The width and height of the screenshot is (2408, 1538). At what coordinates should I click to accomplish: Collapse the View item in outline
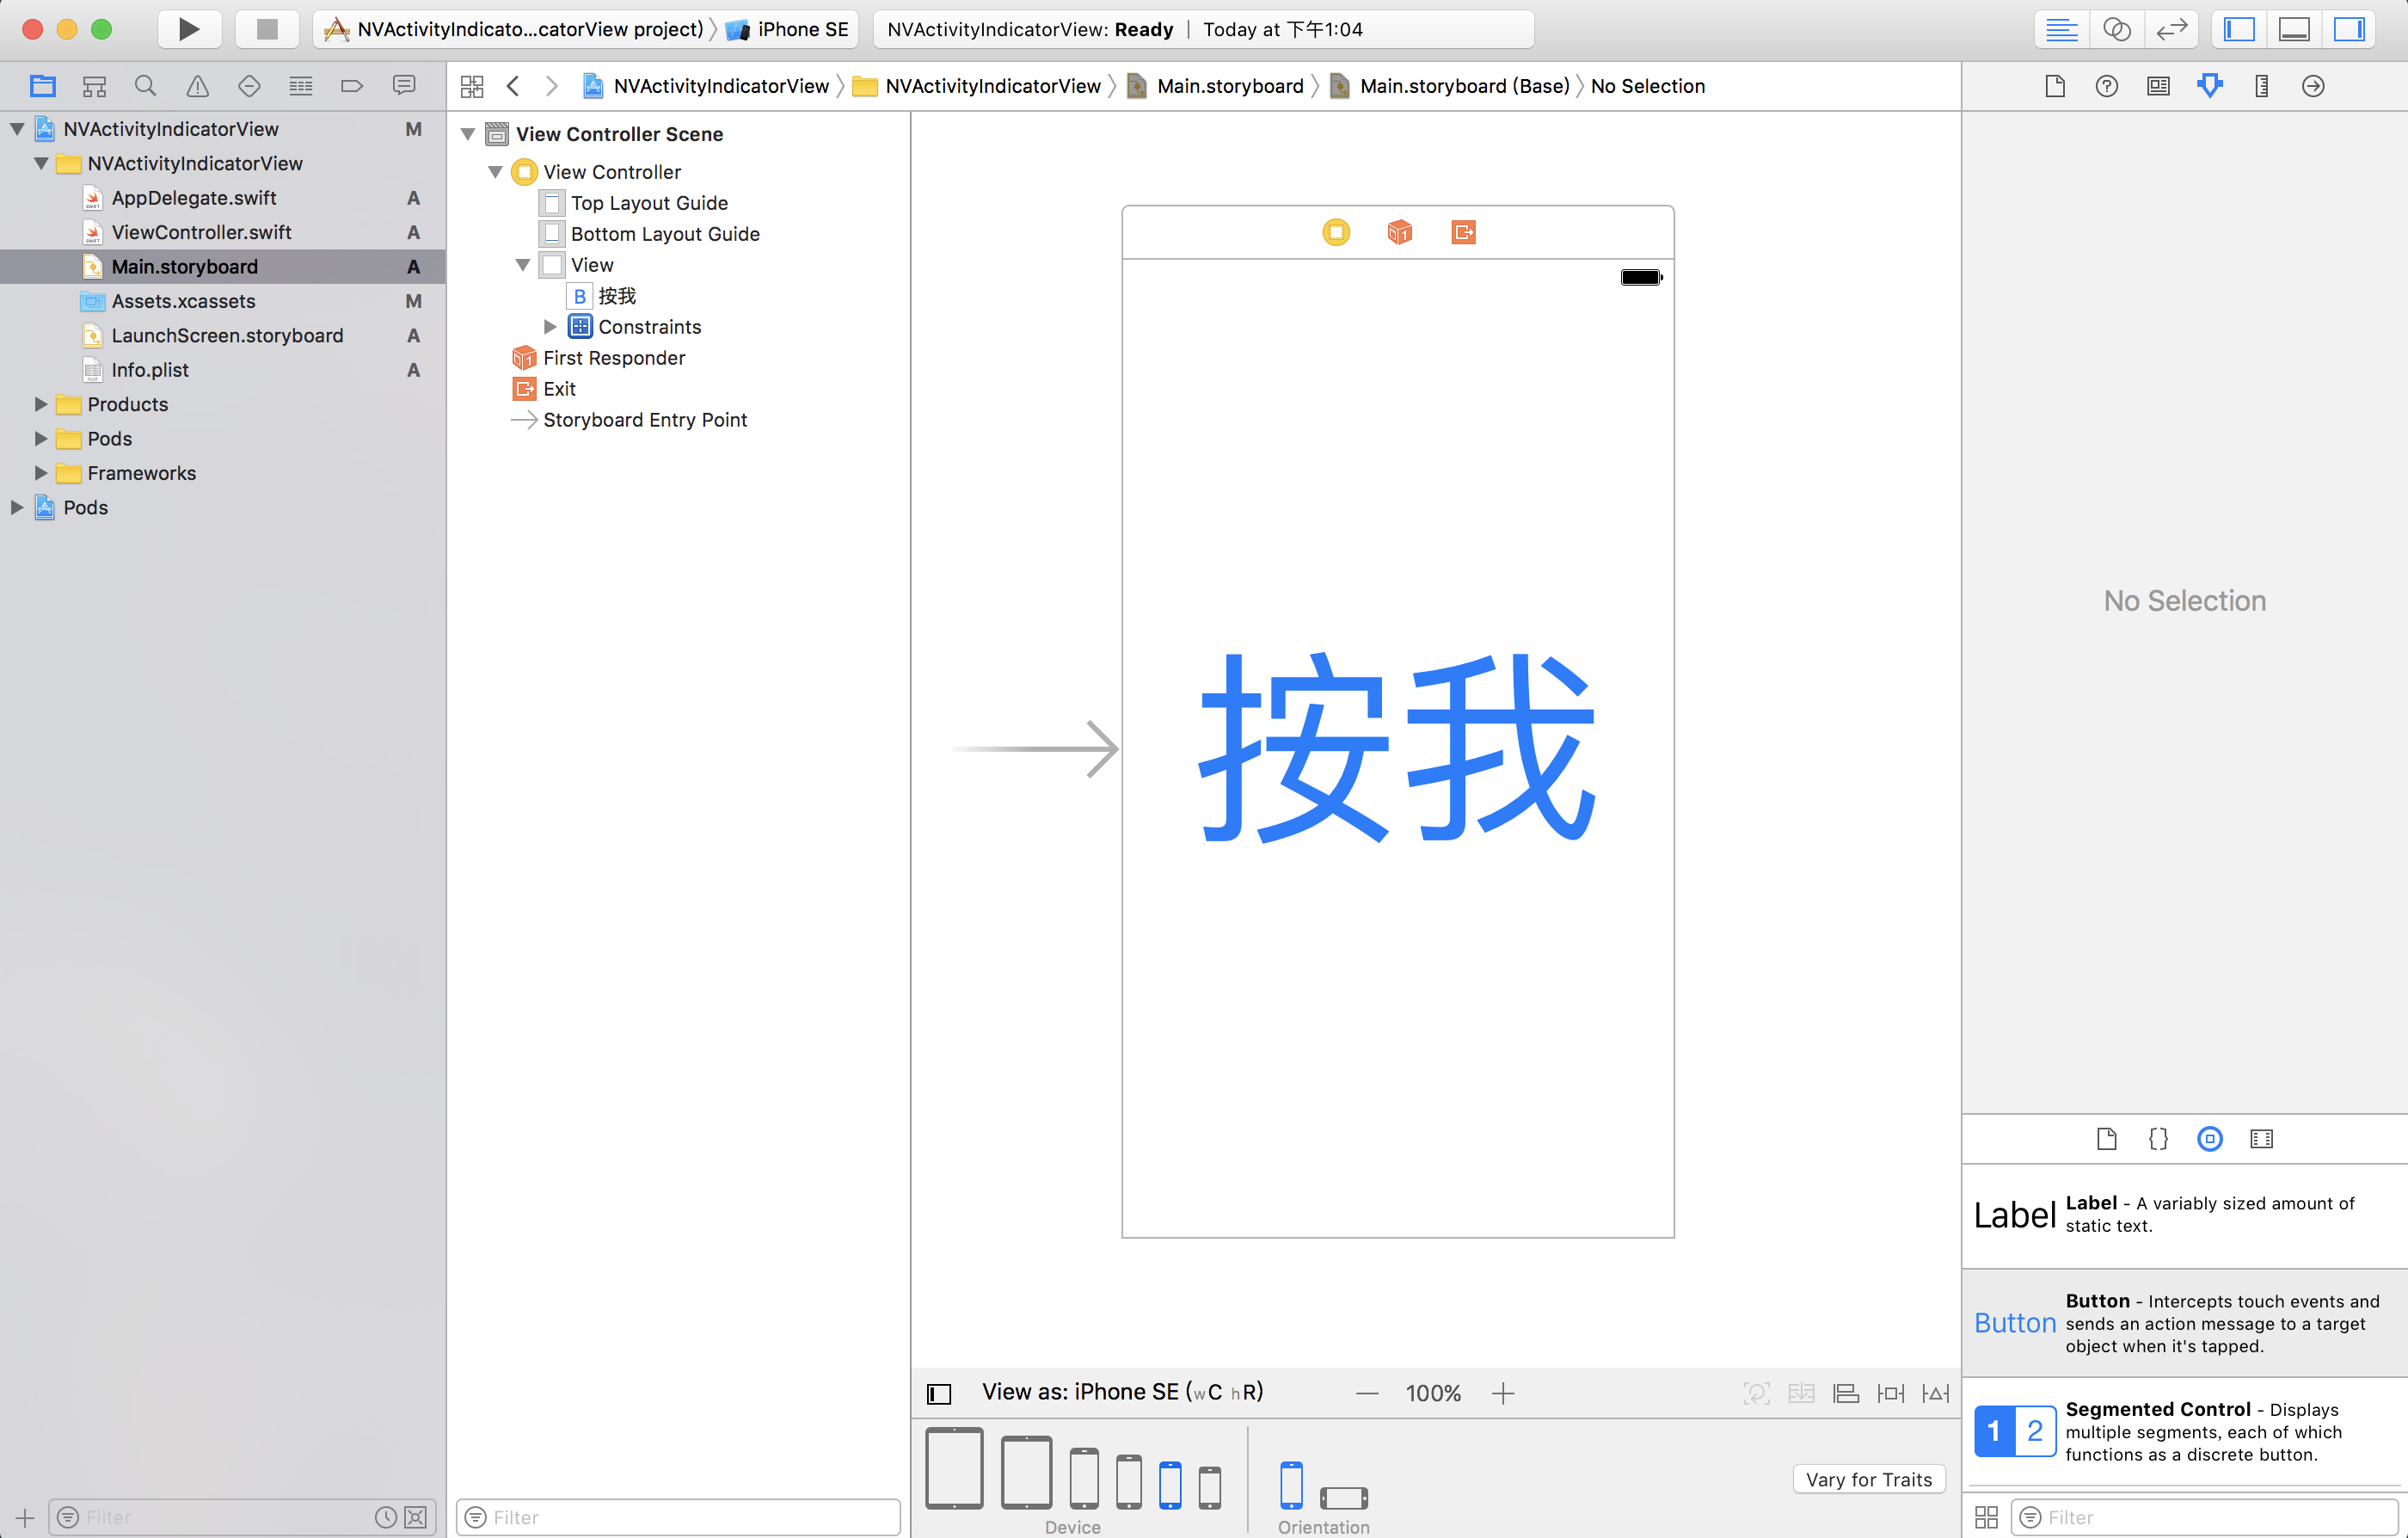[522, 265]
